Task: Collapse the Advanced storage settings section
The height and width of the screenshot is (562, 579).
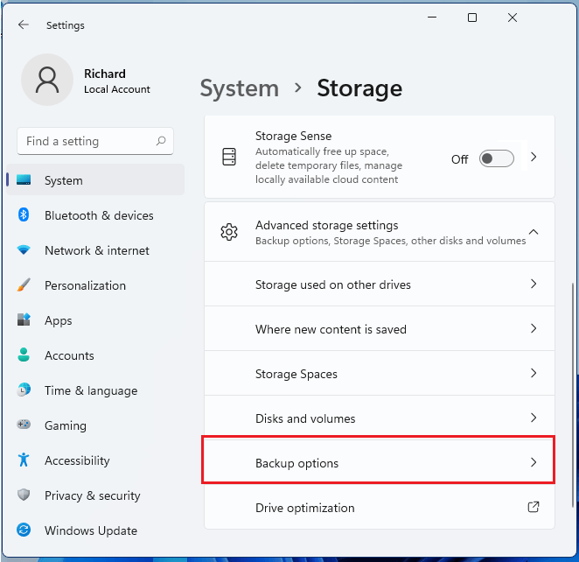Action: [x=534, y=232]
